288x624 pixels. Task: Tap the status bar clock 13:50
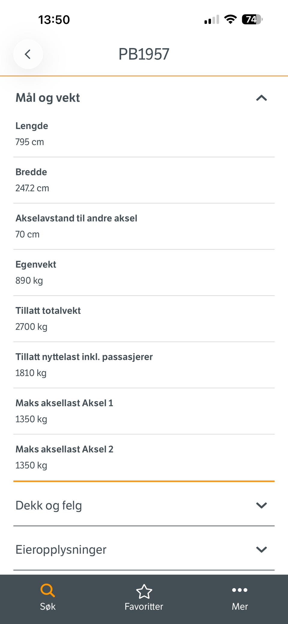click(x=54, y=20)
